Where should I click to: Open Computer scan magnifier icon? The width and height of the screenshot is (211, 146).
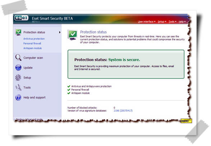pyautogui.click(x=18, y=58)
